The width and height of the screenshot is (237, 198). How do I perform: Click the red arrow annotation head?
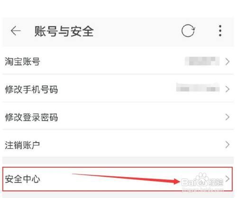tap(176, 181)
